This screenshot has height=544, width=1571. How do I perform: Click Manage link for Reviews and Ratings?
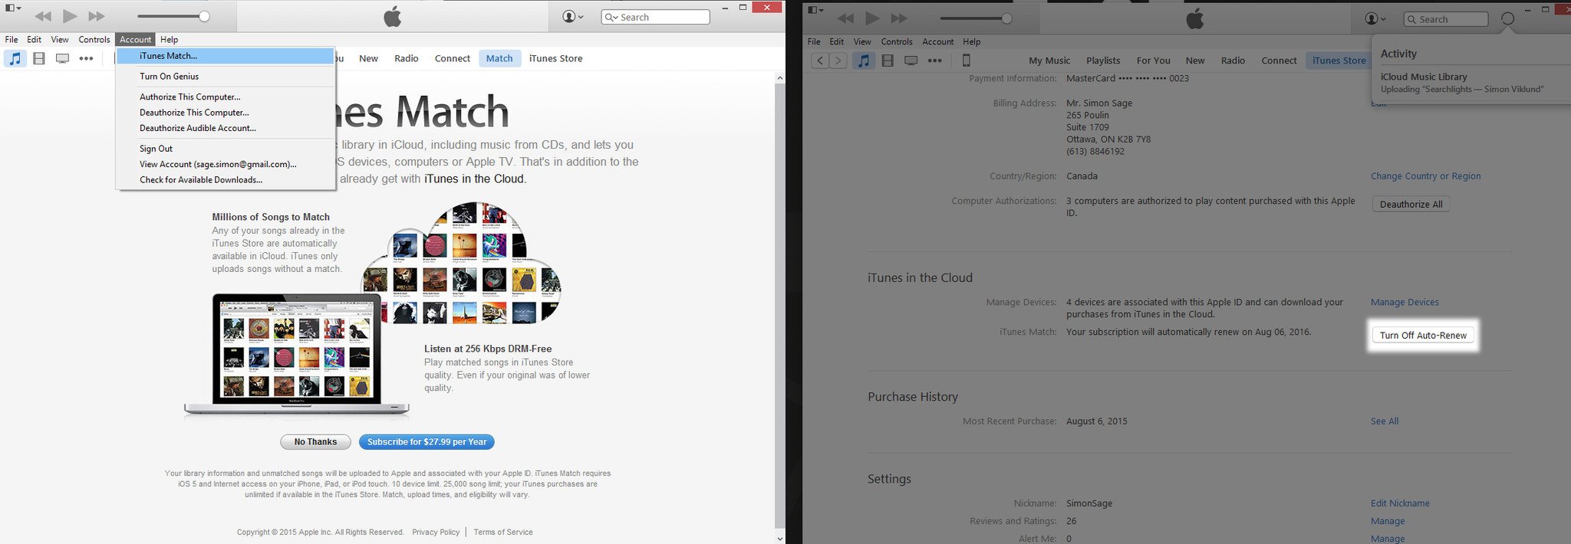click(1388, 521)
